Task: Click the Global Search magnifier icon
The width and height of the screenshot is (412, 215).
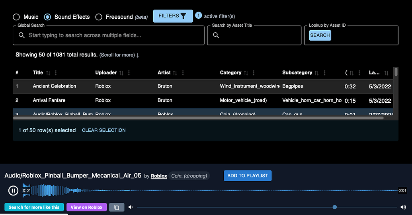Action: [21, 35]
